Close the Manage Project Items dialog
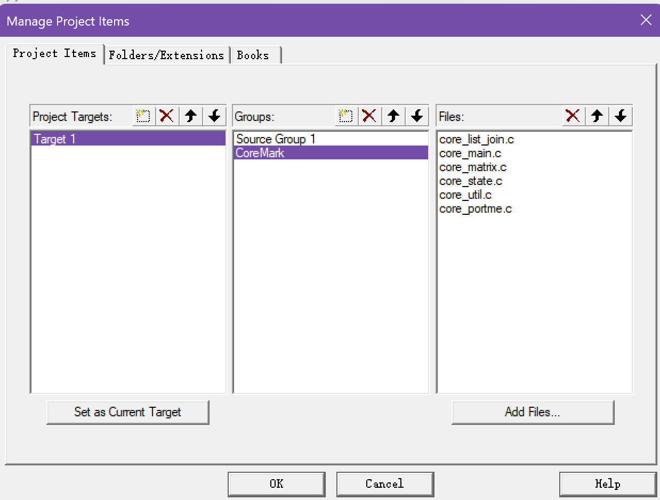Screen dimensions: 660x500 pos(646,20)
